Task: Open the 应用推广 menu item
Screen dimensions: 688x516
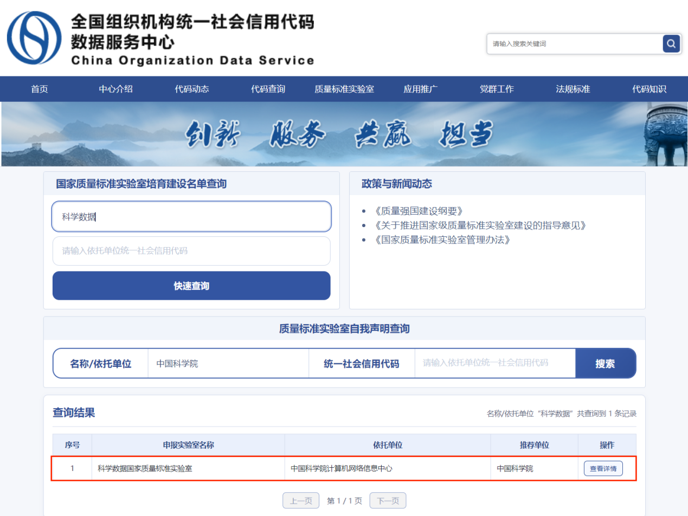Action: coord(420,89)
